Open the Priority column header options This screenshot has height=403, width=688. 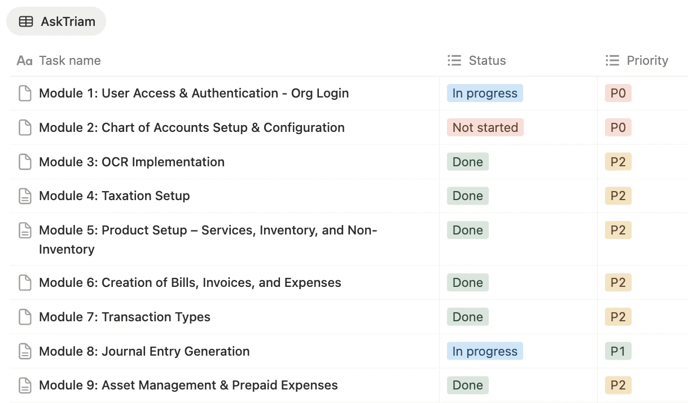click(x=647, y=61)
